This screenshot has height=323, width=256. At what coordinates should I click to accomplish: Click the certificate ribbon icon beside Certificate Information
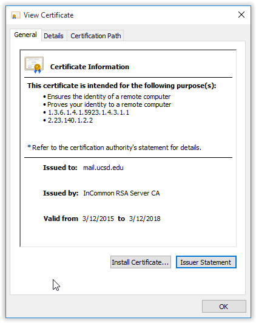pos(34,65)
